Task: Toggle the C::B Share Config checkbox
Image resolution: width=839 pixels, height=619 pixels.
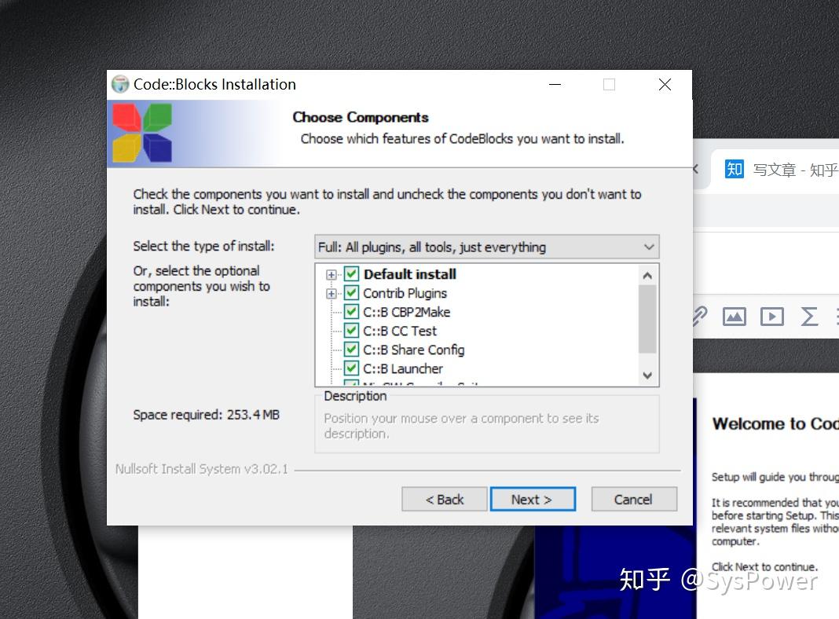Action: pos(351,350)
